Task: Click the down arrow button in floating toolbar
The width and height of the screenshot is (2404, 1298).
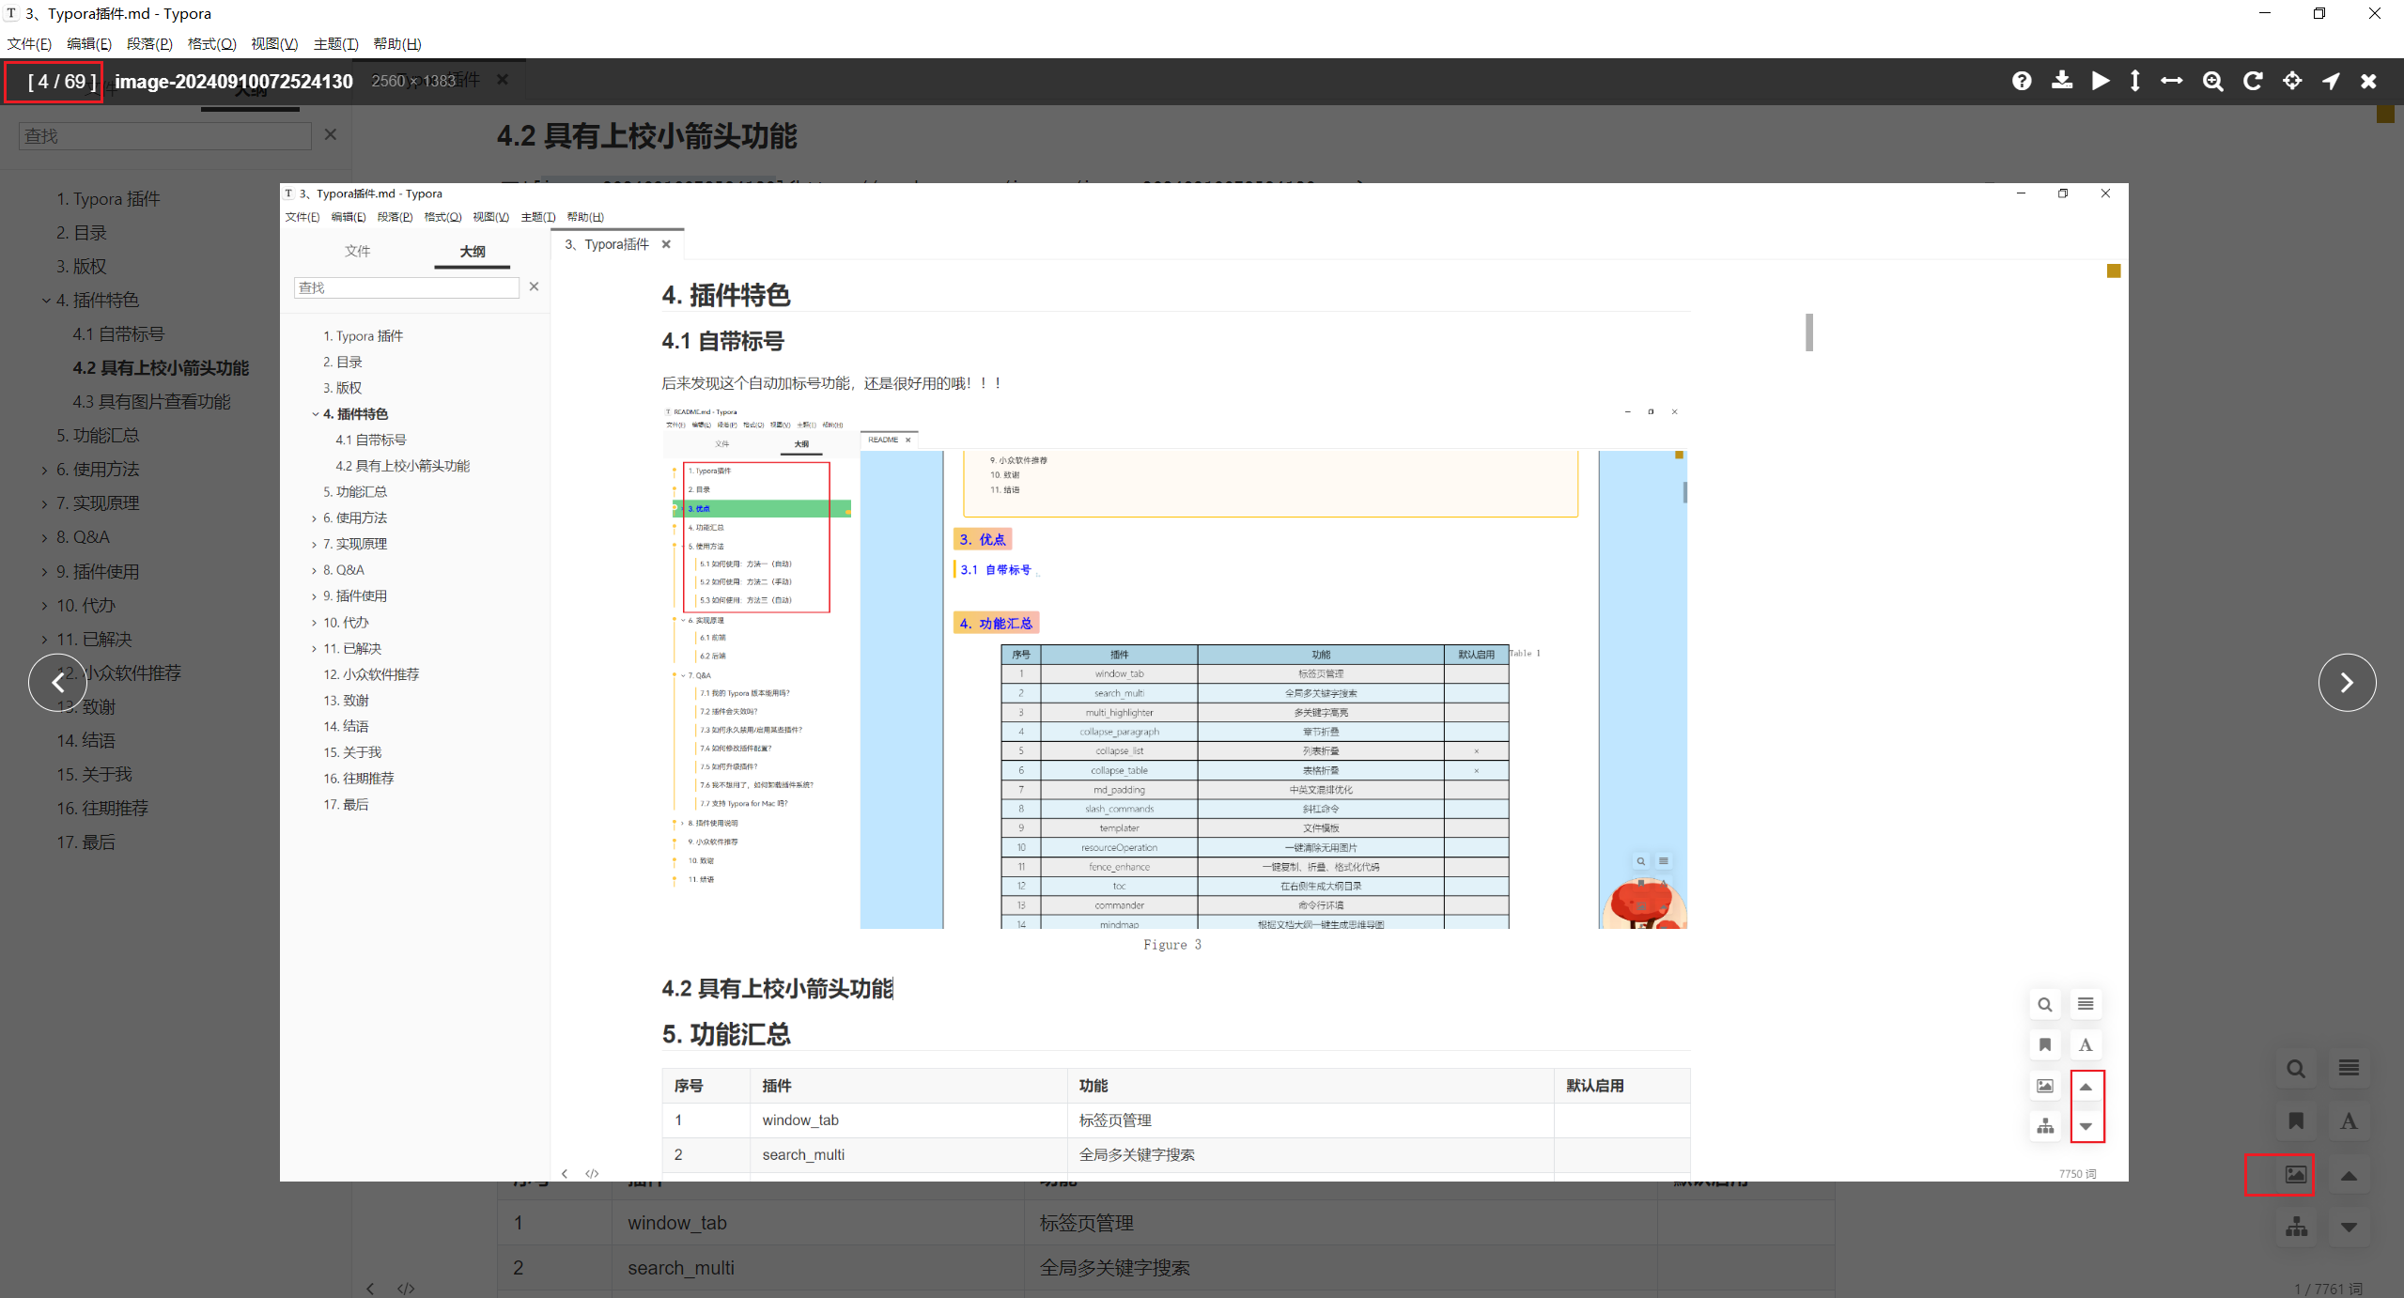Action: click(2349, 1228)
